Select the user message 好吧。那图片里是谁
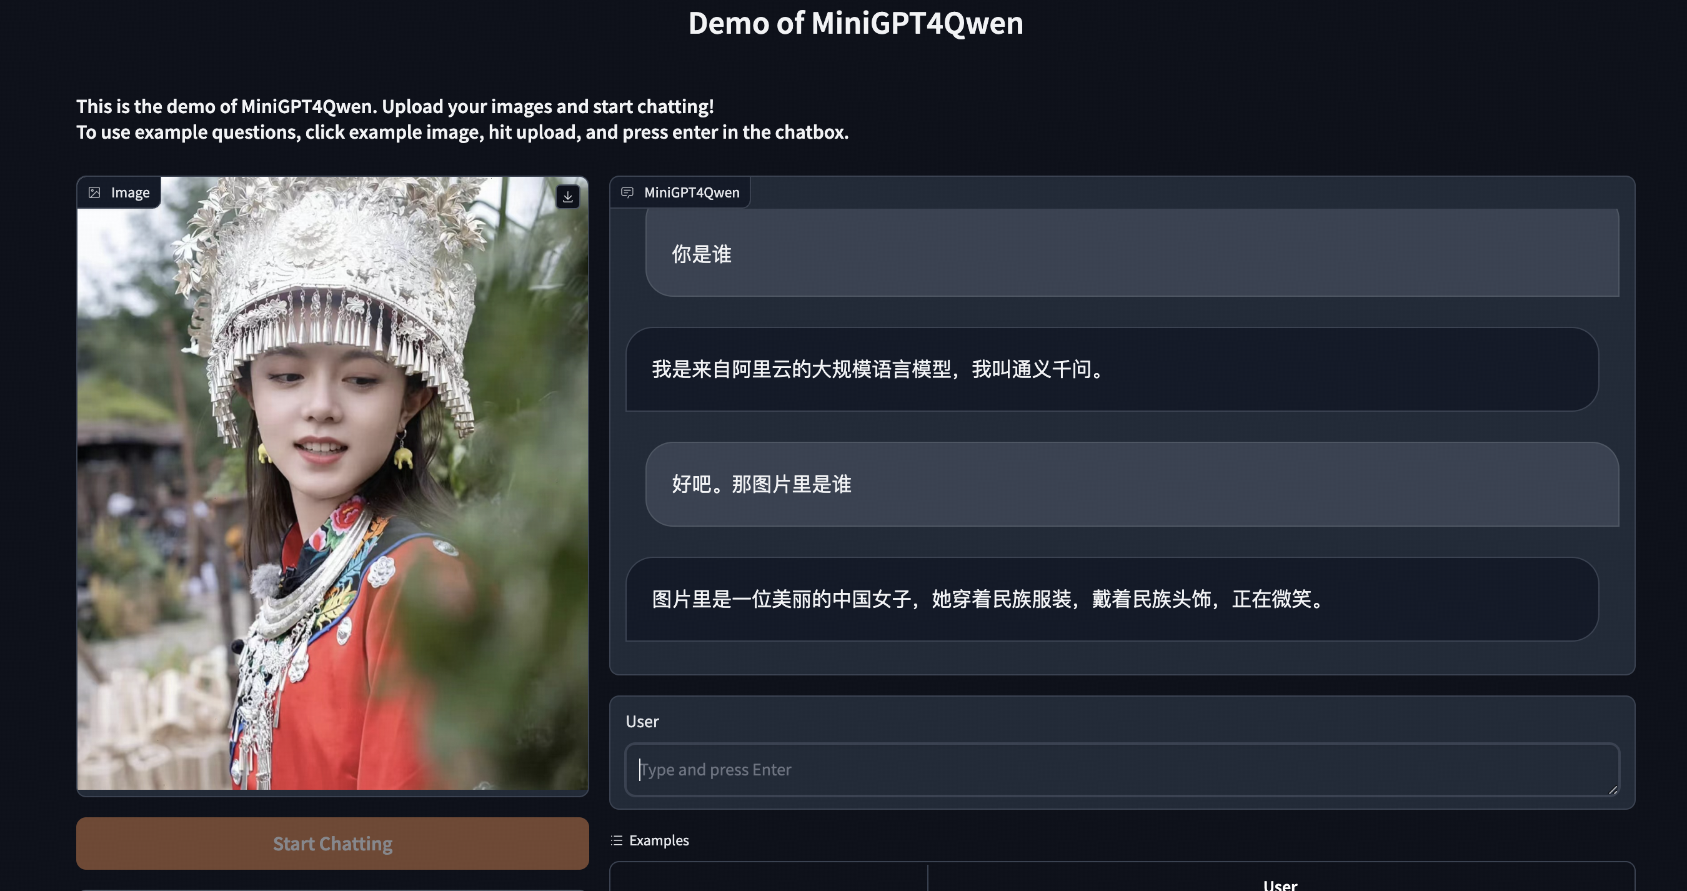 761,484
